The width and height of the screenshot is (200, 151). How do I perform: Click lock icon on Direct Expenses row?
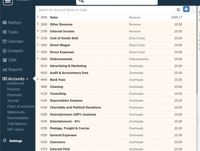tap(38, 52)
